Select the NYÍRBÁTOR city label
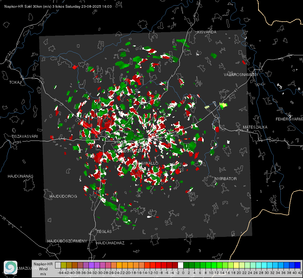 click(226, 179)
